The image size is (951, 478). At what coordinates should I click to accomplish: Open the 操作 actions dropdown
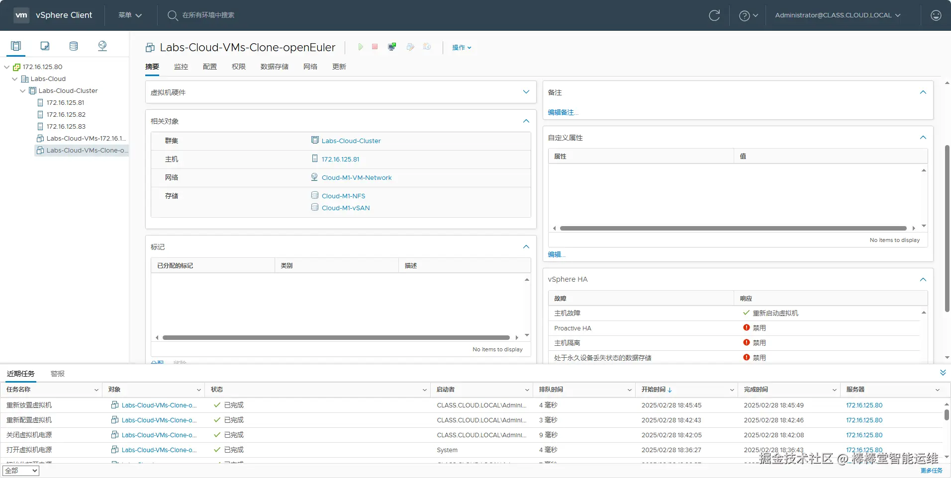point(462,47)
